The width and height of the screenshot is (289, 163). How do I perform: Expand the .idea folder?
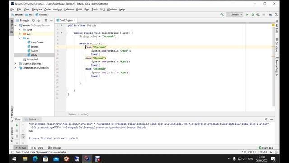pyautogui.click(x=19, y=29)
